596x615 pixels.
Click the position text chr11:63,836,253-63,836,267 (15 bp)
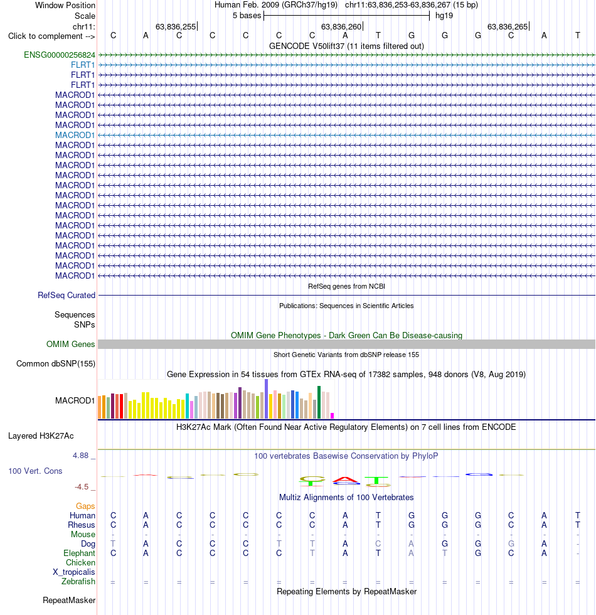click(412, 5)
